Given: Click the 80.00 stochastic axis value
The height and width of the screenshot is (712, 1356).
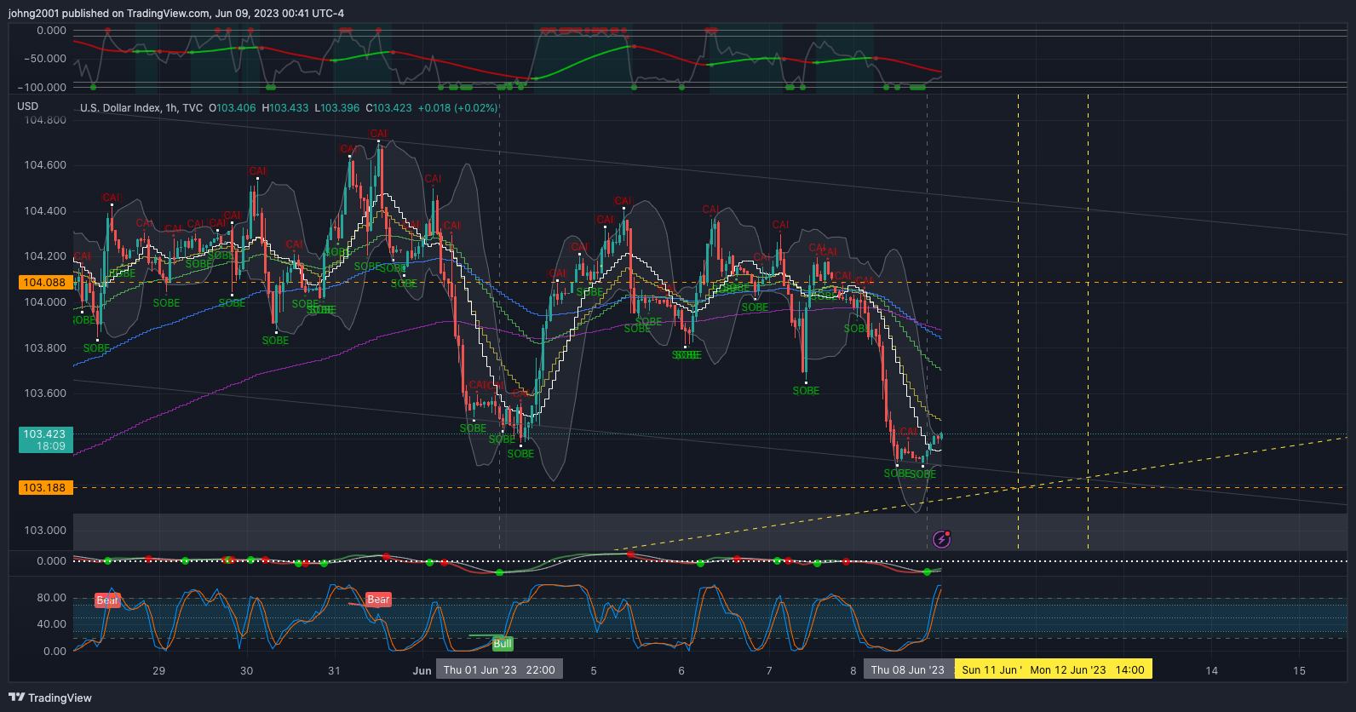Looking at the screenshot, I should [51, 598].
